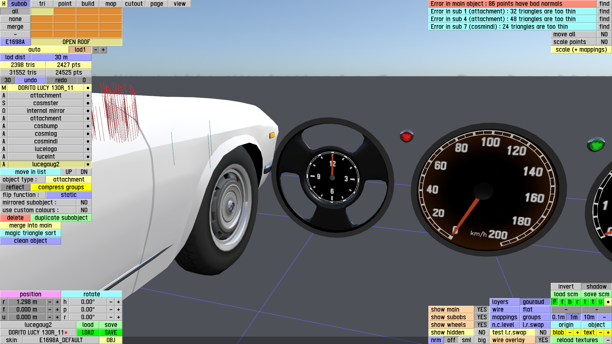The width and height of the screenshot is (612, 344).
Task: Toggle wire overlay YES value
Action: click(543, 340)
